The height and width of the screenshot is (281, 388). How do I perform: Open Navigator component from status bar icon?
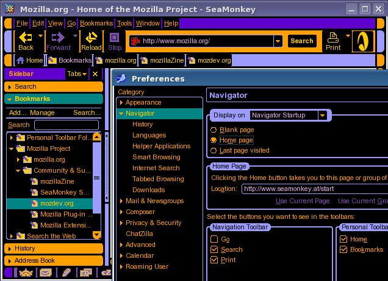coord(26,272)
